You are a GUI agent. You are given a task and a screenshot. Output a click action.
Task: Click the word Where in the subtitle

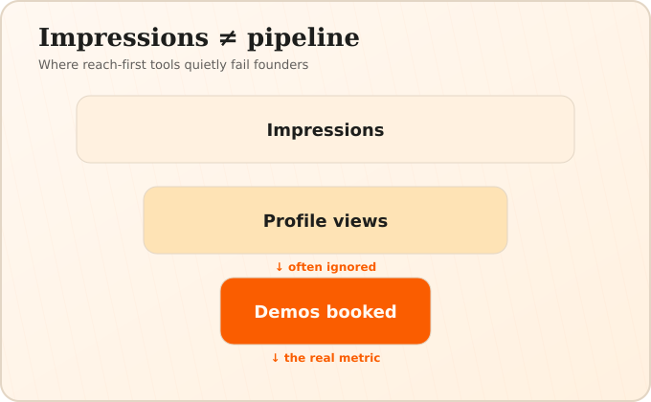click(x=58, y=65)
